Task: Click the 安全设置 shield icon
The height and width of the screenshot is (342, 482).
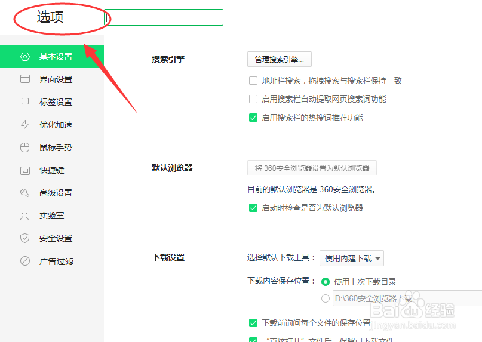Action: click(x=25, y=238)
